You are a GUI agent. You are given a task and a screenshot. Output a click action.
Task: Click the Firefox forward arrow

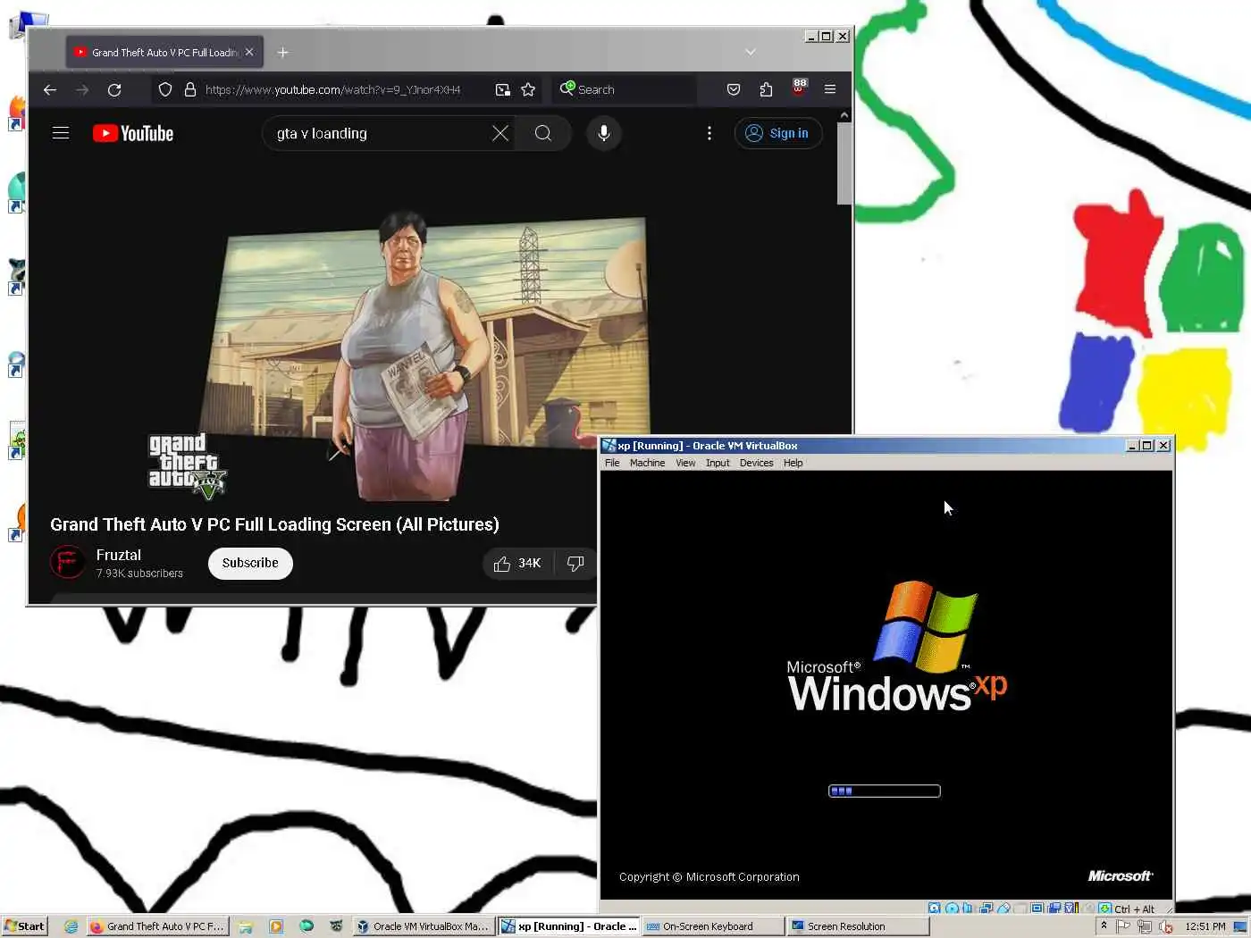(82, 89)
